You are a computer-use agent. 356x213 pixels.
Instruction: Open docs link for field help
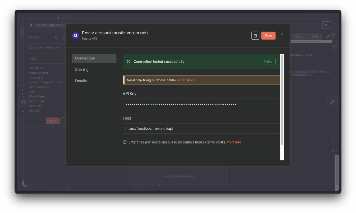coord(186,80)
